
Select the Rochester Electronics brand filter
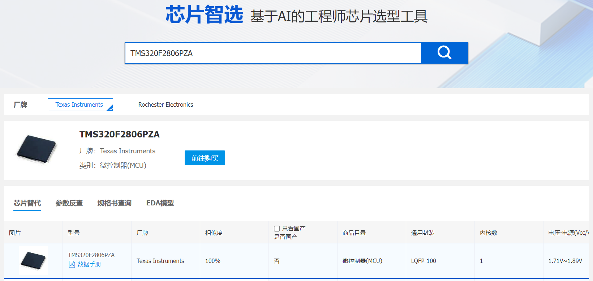tap(166, 105)
